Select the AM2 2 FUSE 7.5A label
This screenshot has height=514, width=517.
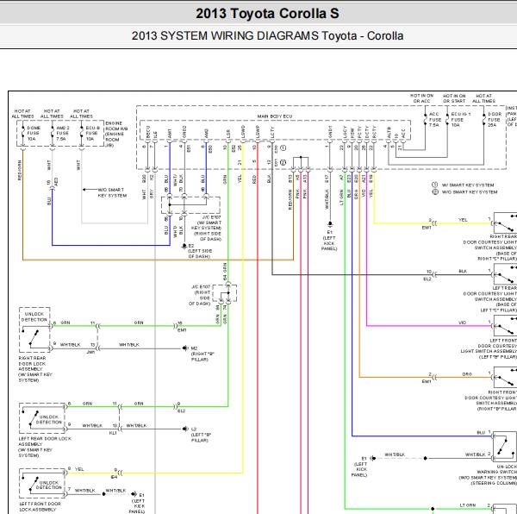pos(63,134)
